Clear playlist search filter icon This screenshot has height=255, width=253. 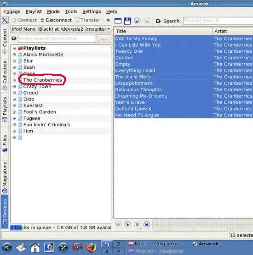[x=158, y=21]
